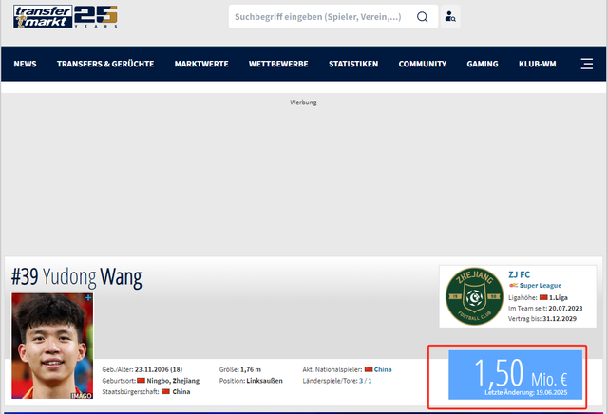
Task: Click the Transfermarkt 25 years logo
Action: coord(66,16)
